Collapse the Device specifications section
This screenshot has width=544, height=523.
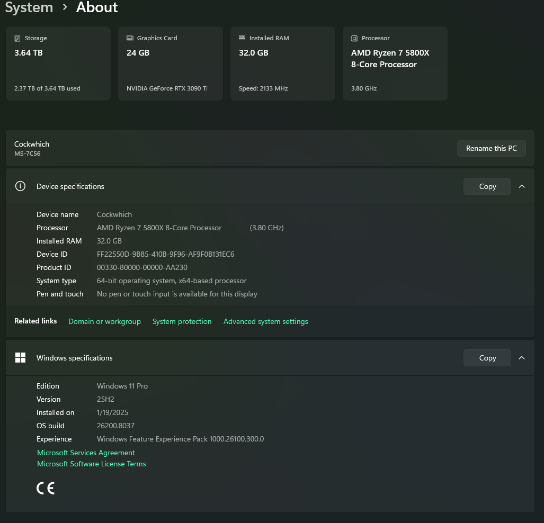pyautogui.click(x=522, y=186)
